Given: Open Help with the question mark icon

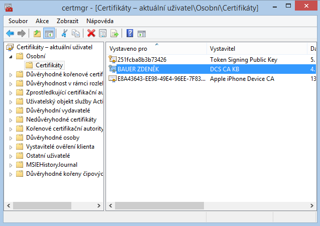Looking at the screenshot, I should 130,34.
